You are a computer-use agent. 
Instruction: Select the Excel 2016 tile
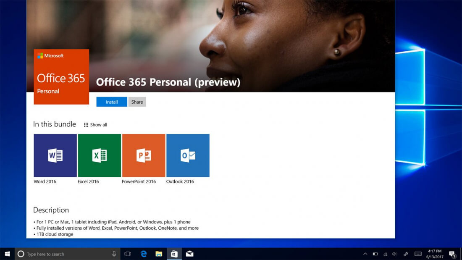(x=99, y=155)
